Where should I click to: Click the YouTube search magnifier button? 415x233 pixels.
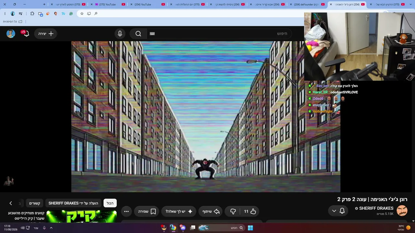(x=138, y=34)
